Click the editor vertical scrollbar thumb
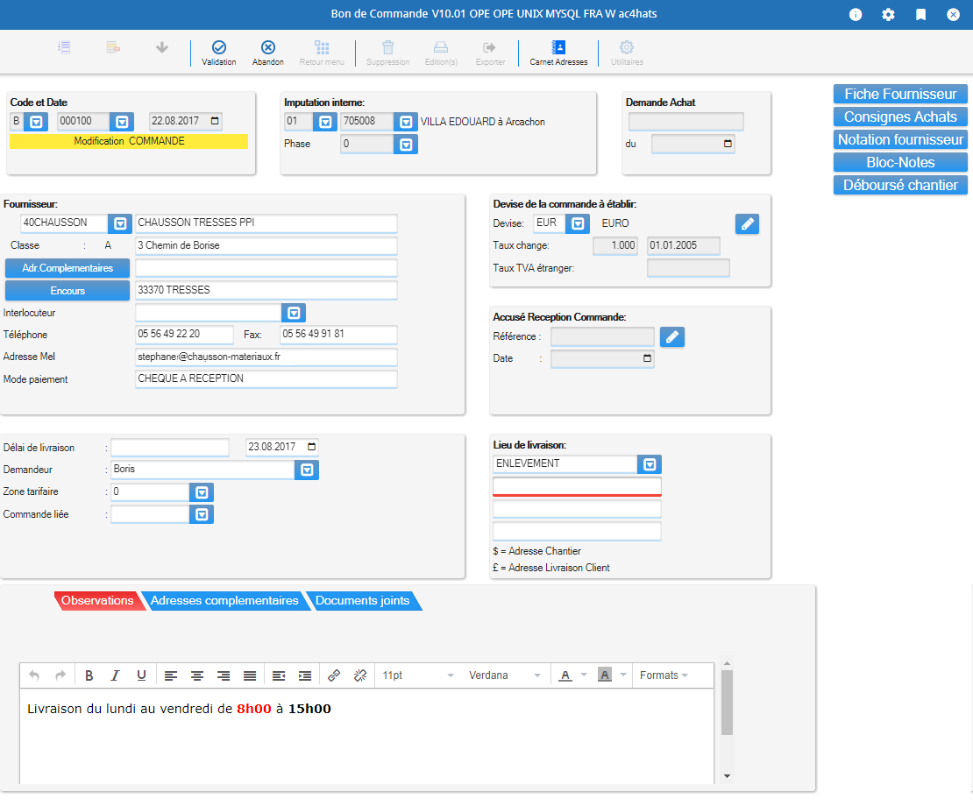Image resolution: width=973 pixels, height=806 pixels. [728, 703]
